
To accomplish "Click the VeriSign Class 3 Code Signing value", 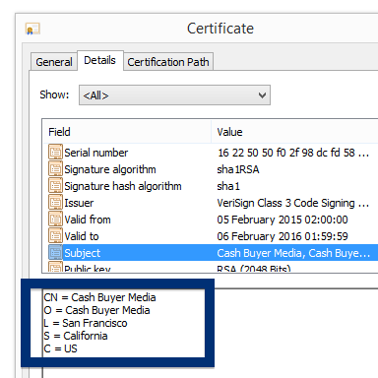I will click(293, 203).
